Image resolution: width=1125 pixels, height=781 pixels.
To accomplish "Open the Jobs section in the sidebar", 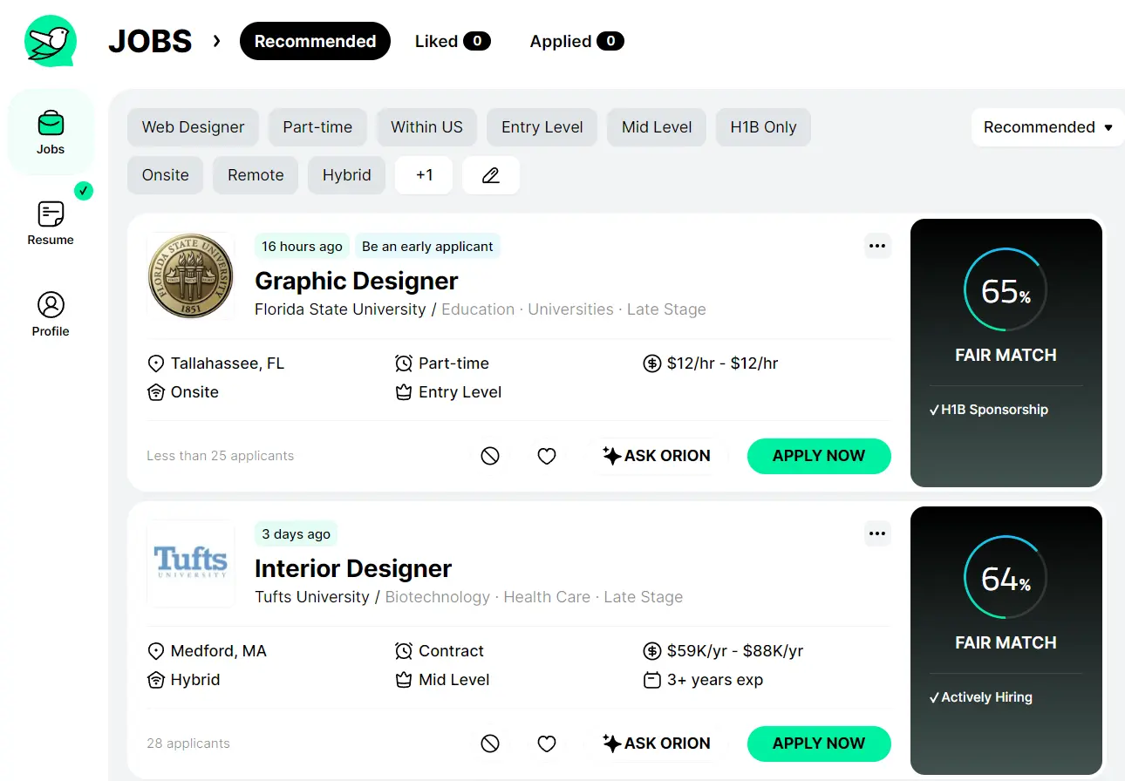I will (x=50, y=132).
